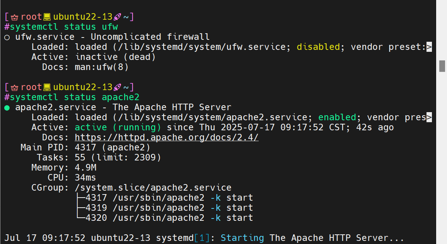Click the hollow inactive circle beside ufw.service
Image resolution: width=447 pixels, height=244 pixels.
point(7,38)
